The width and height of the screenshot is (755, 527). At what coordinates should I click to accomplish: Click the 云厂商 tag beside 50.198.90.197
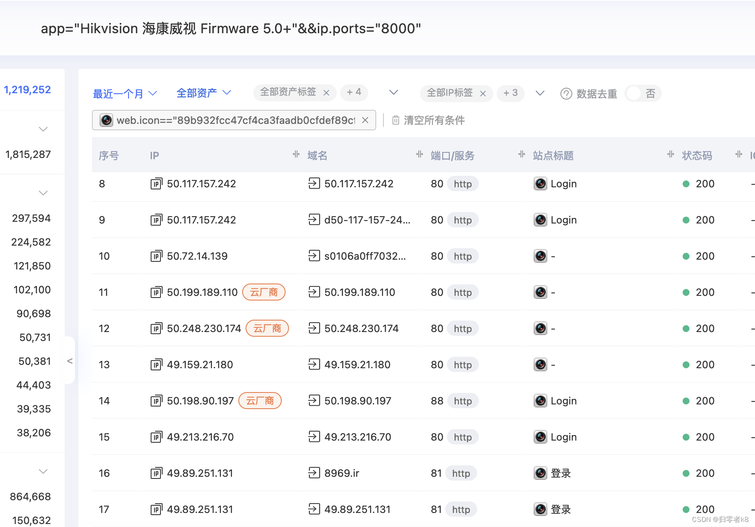260,401
